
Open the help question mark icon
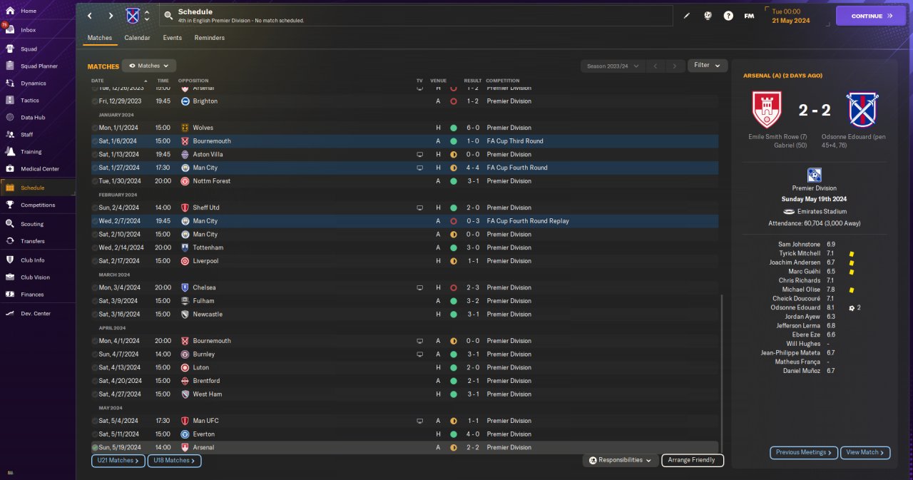[x=728, y=16]
